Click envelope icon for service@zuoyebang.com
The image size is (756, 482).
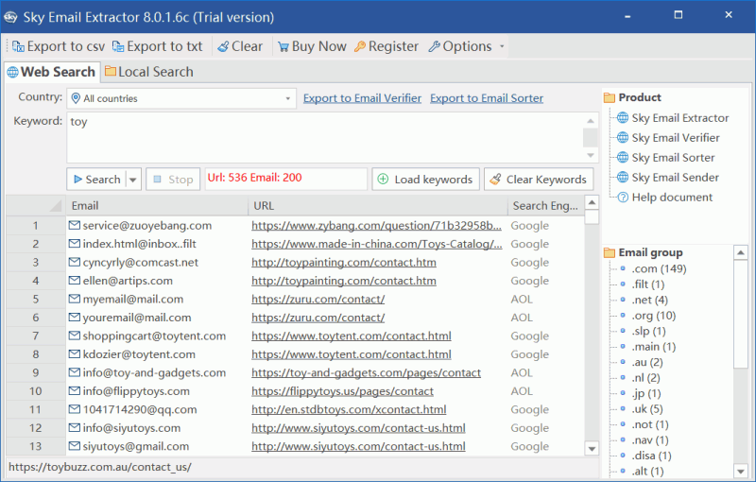(x=75, y=225)
